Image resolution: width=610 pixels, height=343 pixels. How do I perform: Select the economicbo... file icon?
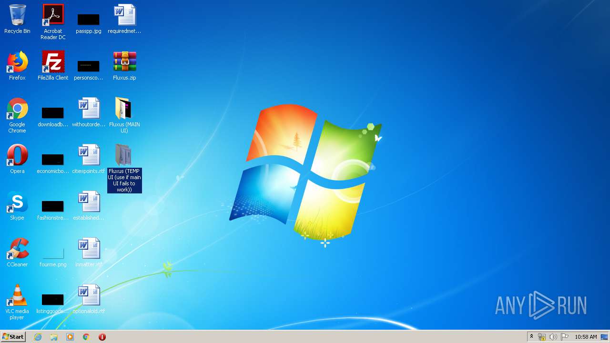click(x=53, y=163)
